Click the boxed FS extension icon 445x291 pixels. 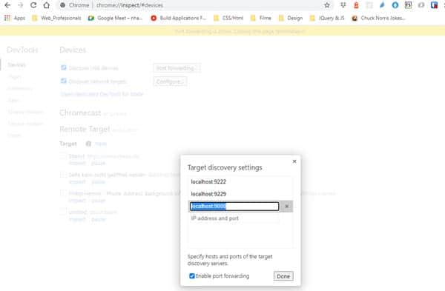[408, 5]
